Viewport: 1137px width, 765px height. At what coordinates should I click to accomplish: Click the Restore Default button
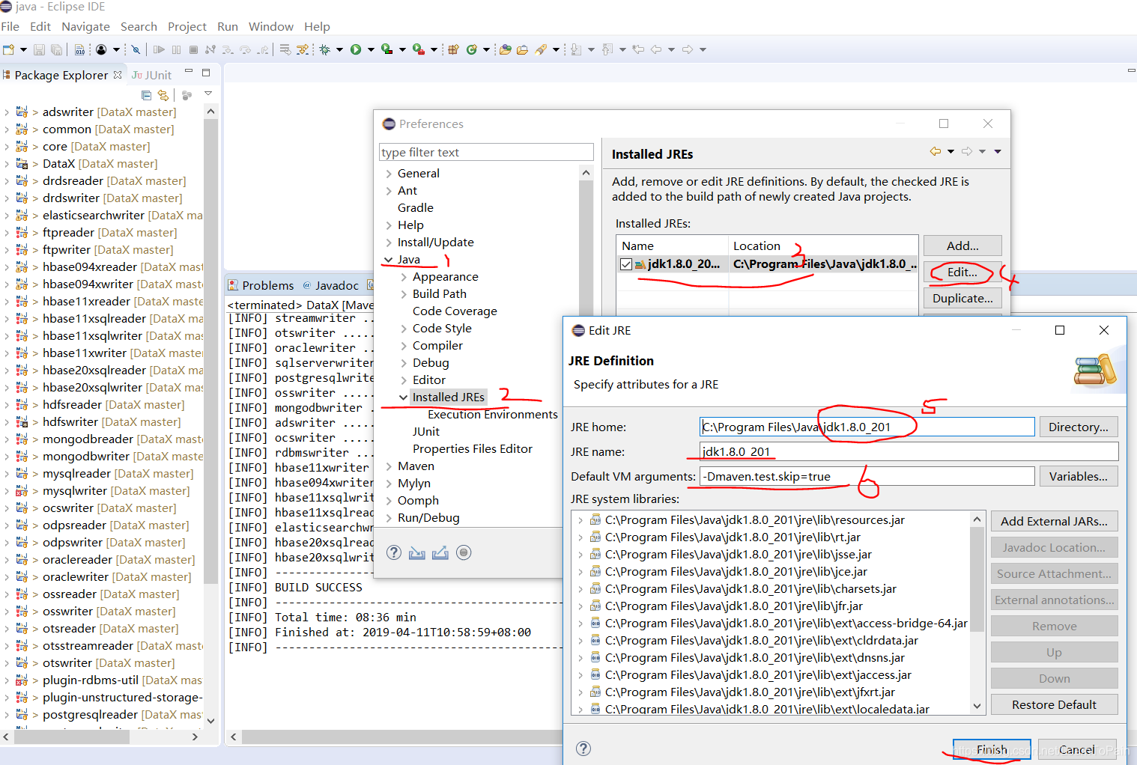point(1054,704)
